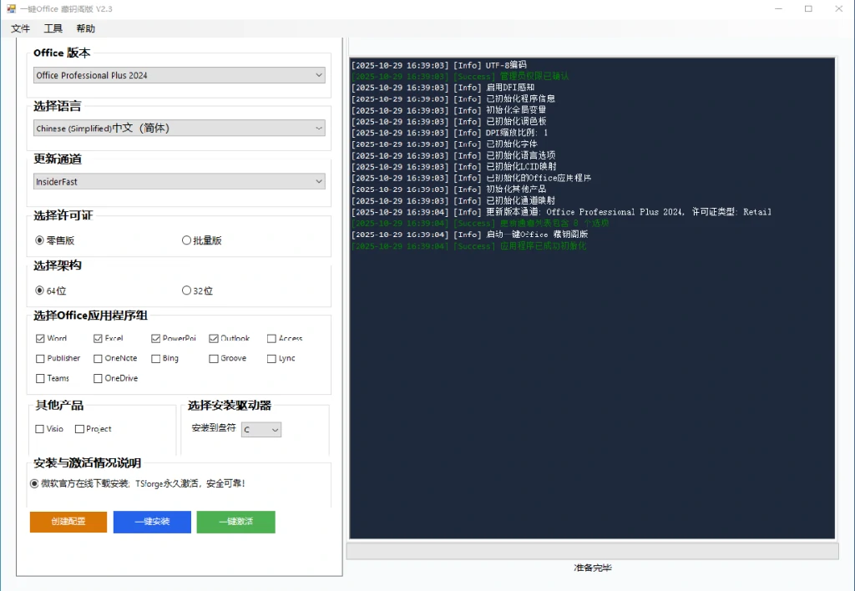Open the InsiderFast update channel dropdown

179,181
